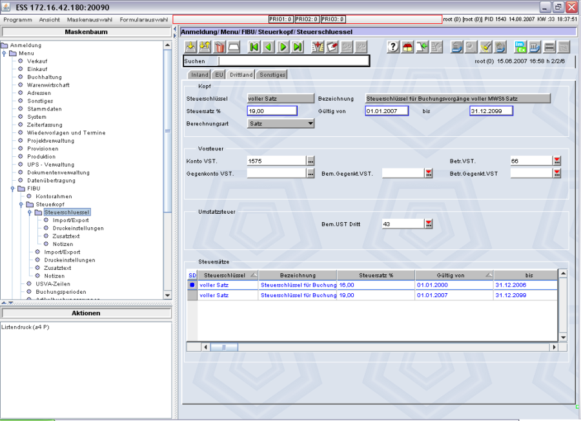
Task: Open help with the question mark icon
Action: [393, 47]
